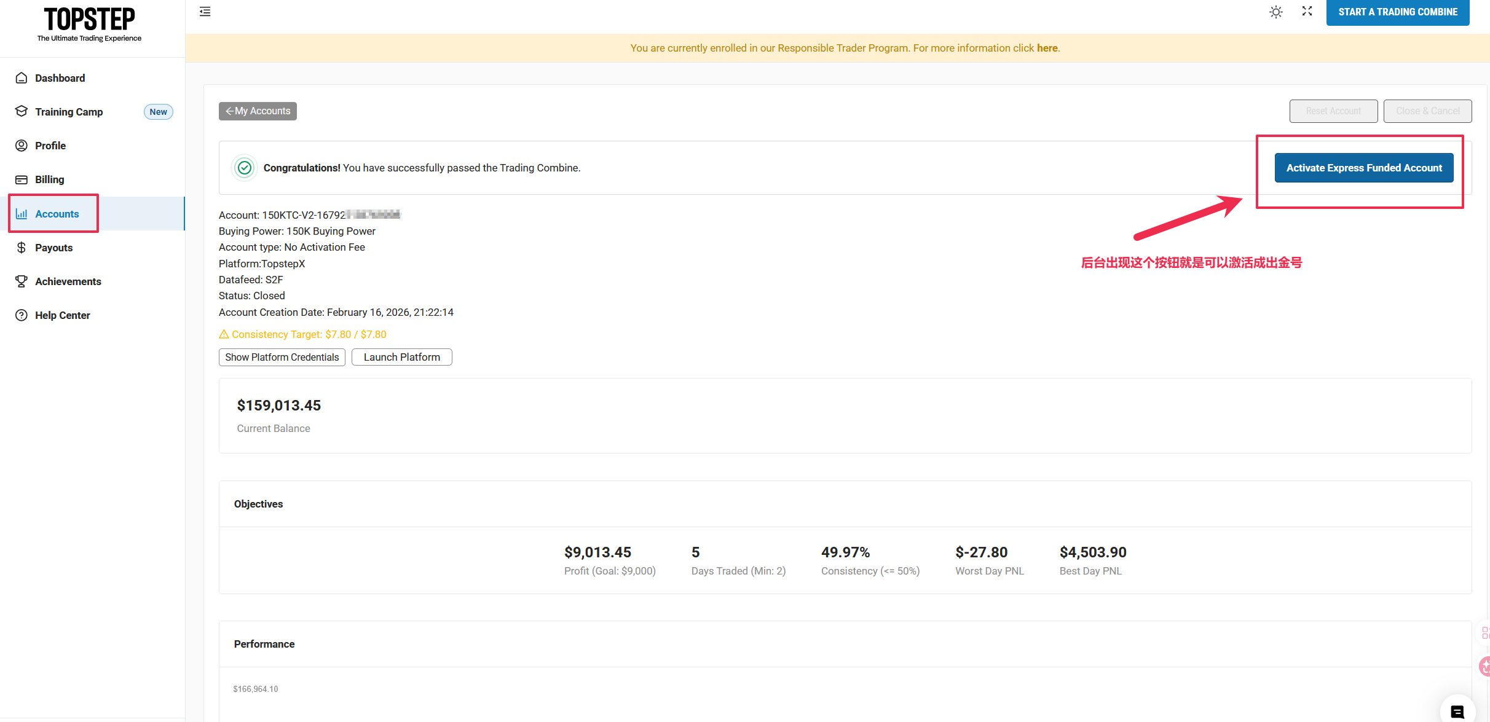Click the Profile person icon
Image resolution: width=1490 pixels, height=722 pixels.
(22, 146)
